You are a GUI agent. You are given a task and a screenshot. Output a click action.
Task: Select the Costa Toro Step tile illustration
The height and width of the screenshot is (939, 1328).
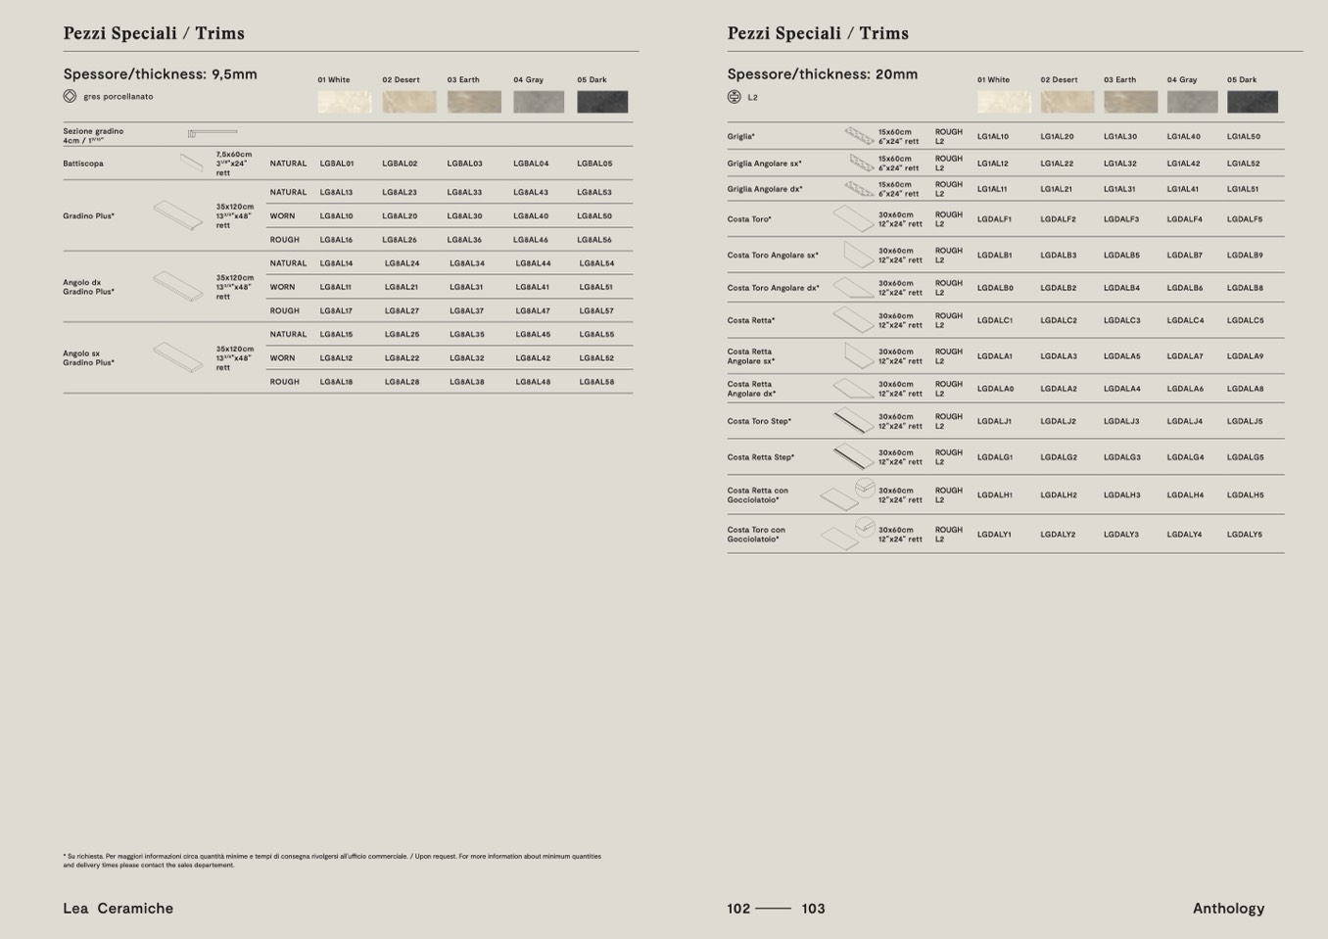tap(853, 421)
